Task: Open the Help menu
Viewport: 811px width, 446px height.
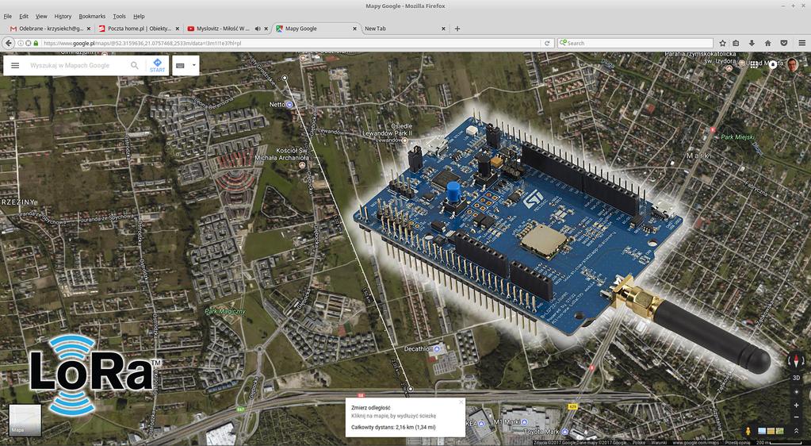Action: (x=140, y=17)
